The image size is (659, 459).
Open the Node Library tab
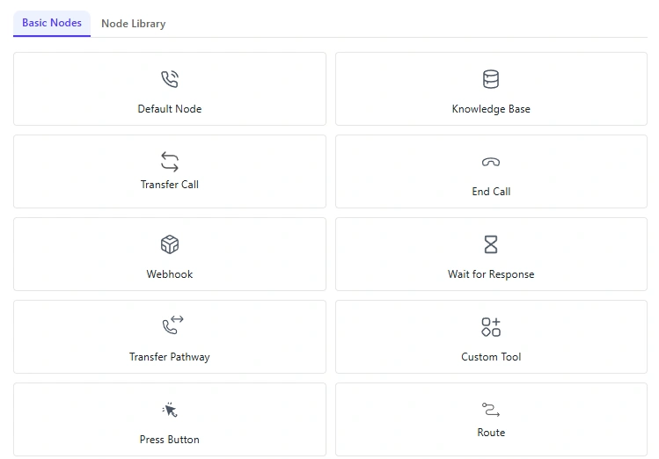click(x=133, y=24)
